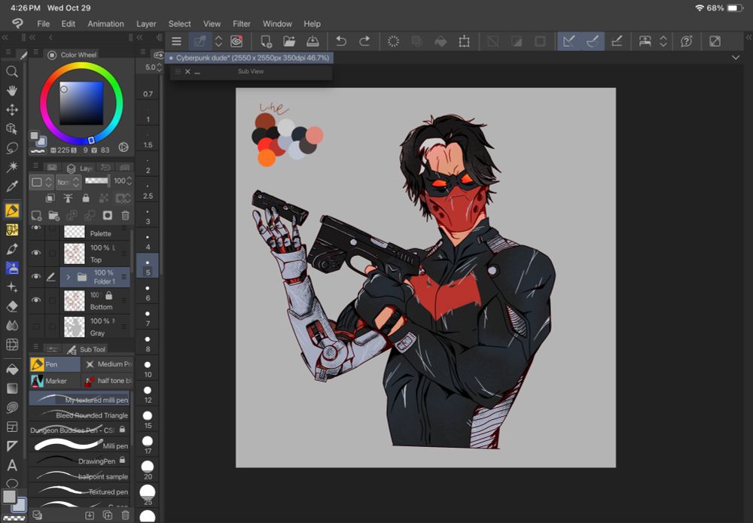
Task: Choose the Milli pen brush preset
Action: 78,445
